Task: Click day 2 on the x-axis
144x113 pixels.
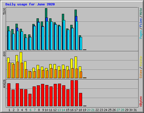Action: (x=13, y=110)
